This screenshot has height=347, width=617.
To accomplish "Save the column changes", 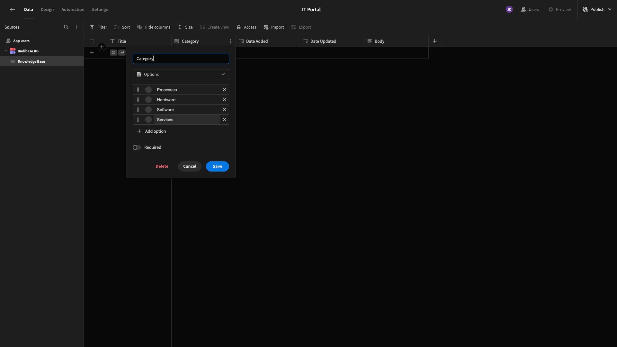I will point(218,166).
